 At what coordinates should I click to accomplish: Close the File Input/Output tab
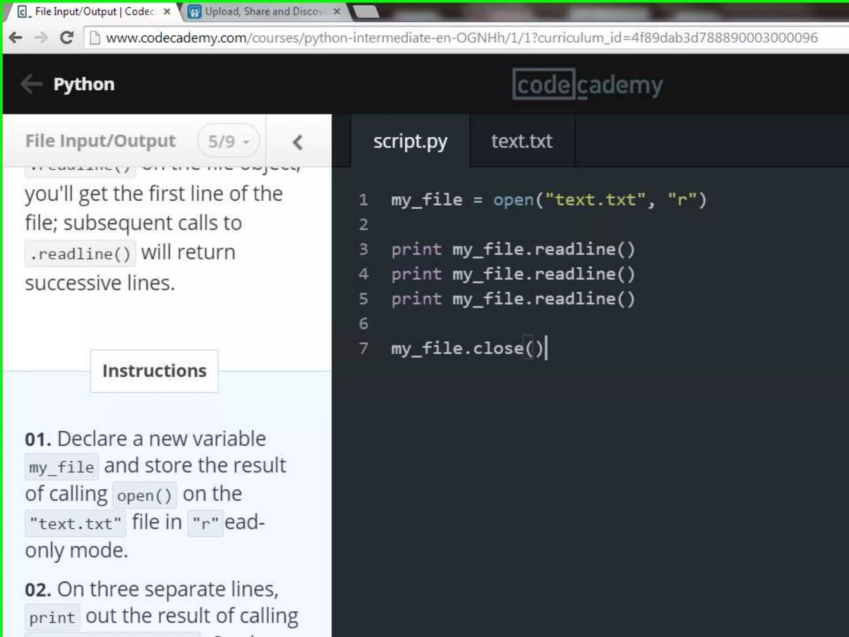tap(167, 12)
